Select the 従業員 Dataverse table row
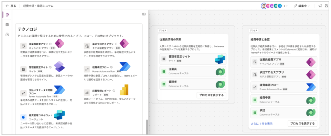331x136 pixels. point(193,72)
